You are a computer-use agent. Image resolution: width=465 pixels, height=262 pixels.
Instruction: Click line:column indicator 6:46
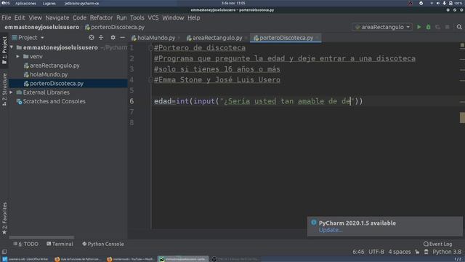click(358, 252)
